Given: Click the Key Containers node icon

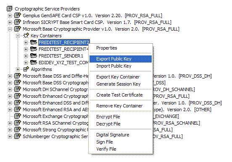Looking at the screenshot, I should click(x=26, y=36).
